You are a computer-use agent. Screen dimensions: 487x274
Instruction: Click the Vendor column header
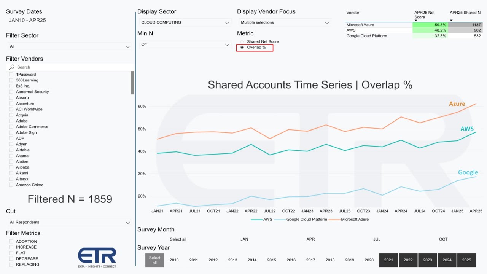click(353, 13)
